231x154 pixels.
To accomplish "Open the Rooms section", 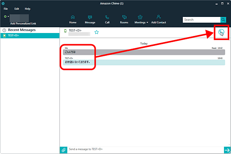I will 124,19.
